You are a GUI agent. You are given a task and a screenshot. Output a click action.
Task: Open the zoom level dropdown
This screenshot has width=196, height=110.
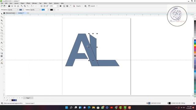(58, 6)
